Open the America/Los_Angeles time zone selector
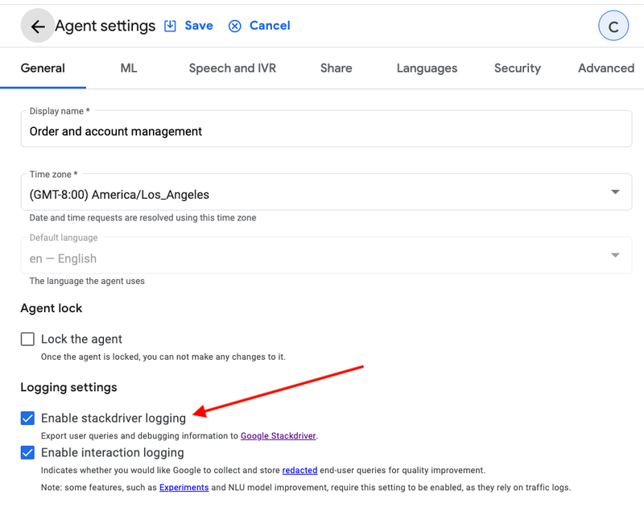The image size is (644, 511). tap(326, 192)
